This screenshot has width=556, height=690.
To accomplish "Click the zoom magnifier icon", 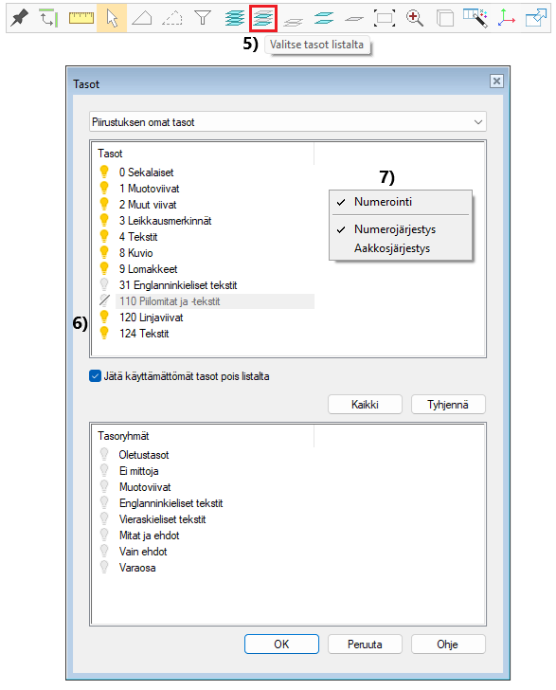I will click(414, 18).
